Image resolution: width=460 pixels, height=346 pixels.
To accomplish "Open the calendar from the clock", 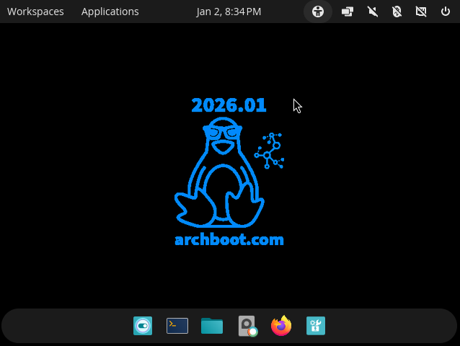I will coord(229,12).
